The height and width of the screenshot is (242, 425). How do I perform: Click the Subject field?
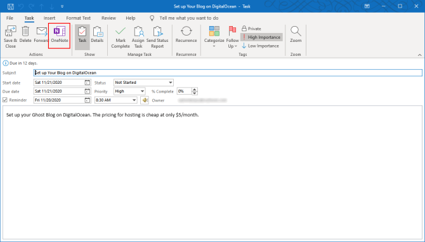point(228,72)
